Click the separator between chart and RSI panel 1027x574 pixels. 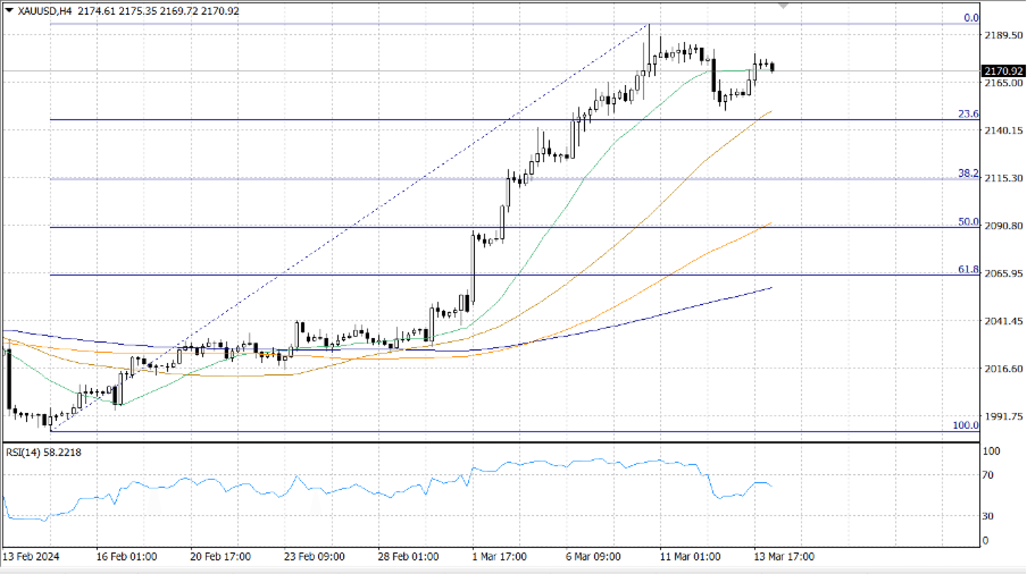(x=490, y=442)
